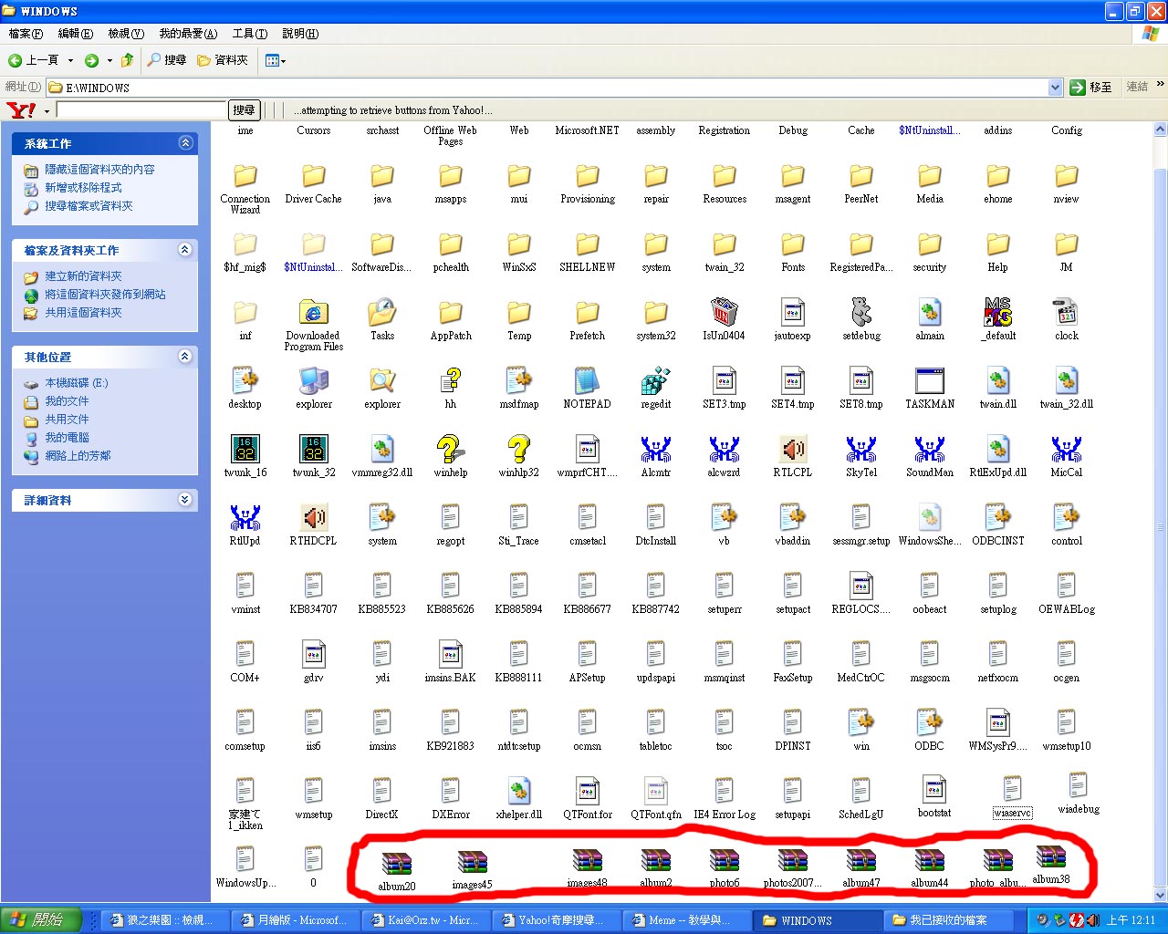Click the Yahoo toolbar 搜尋 button
1168x934 pixels.
[244, 110]
